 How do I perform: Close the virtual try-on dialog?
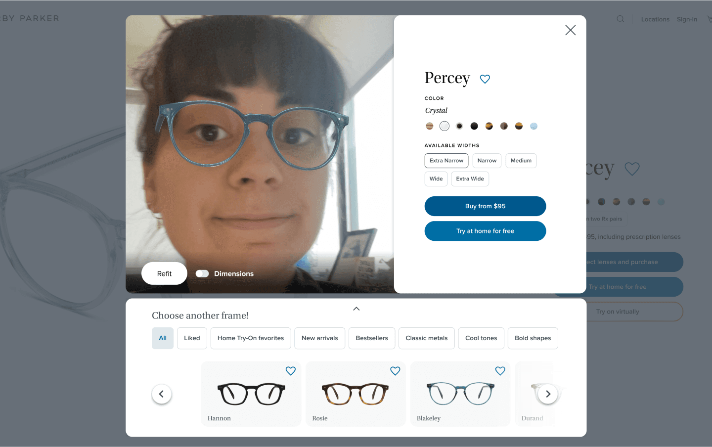click(570, 30)
